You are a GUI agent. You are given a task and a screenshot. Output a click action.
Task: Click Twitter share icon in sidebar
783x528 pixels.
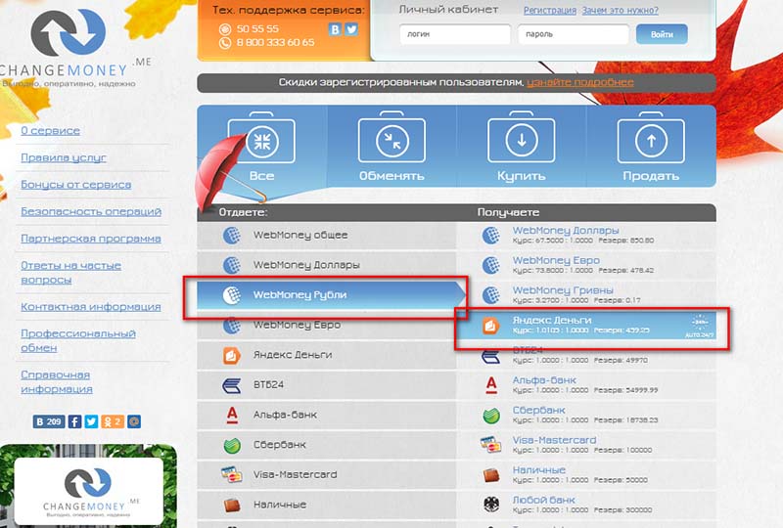pos(91,421)
